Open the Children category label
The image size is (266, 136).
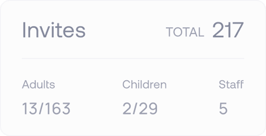point(144,84)
